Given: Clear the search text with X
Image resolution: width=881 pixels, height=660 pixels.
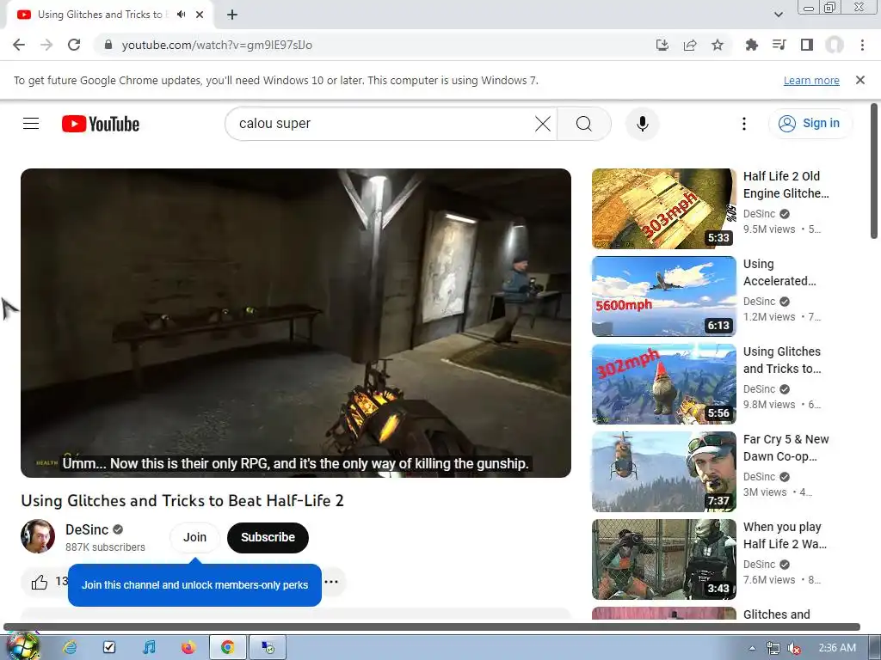Looking at the screenshot, I should [543, 124].
